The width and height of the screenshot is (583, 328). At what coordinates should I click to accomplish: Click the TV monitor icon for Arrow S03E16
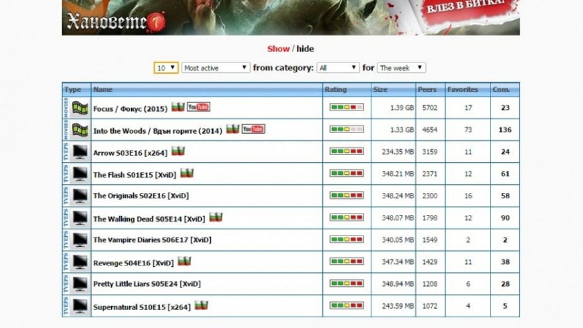(80, 152)
